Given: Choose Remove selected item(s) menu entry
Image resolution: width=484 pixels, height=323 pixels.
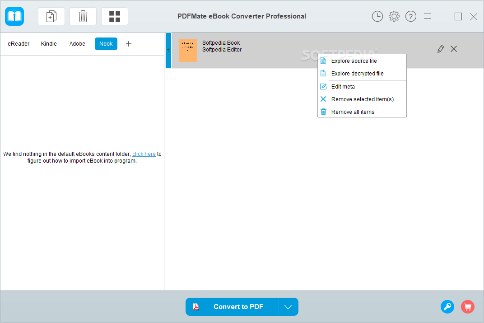Looking at the screenshot, I should pyautogui.click(x=362, y=99).
